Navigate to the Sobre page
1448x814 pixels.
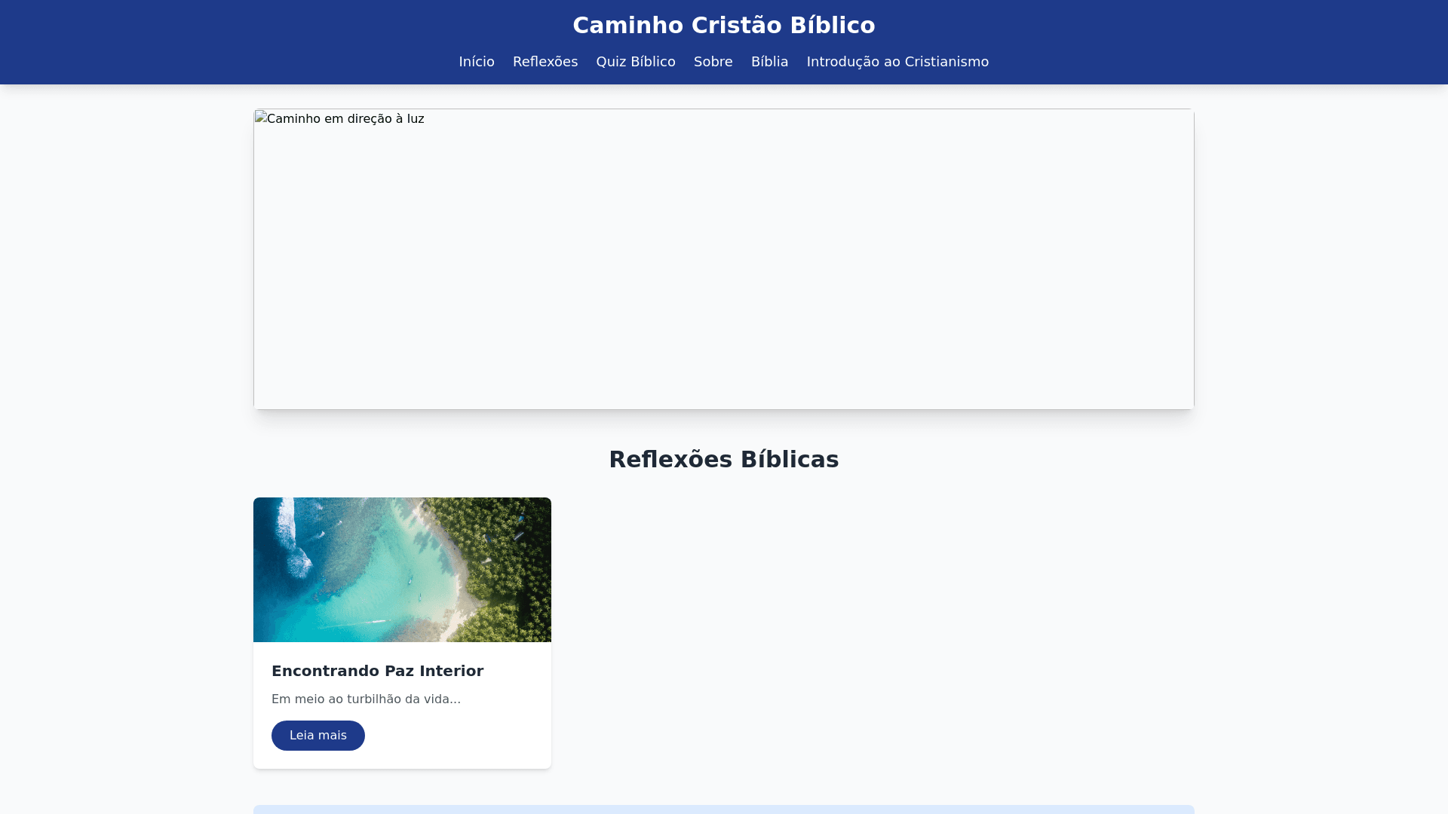[x=713, y=62]
